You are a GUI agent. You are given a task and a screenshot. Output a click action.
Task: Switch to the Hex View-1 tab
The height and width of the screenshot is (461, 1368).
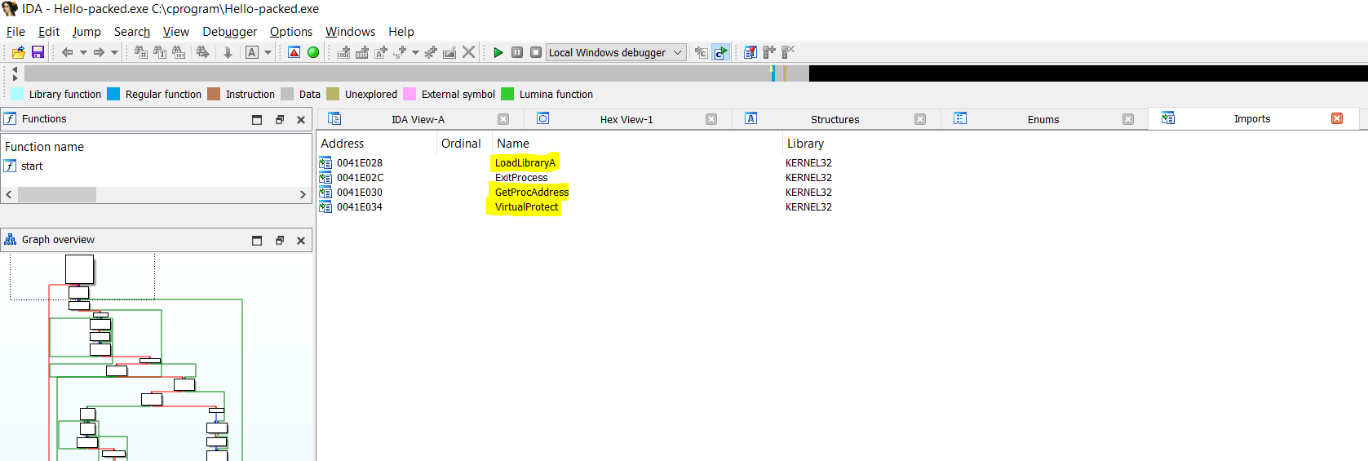pos(626,119)
